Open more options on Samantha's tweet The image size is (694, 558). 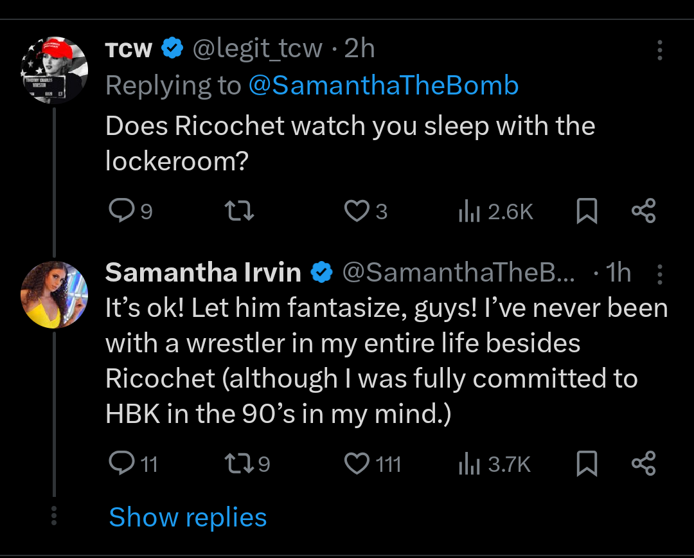point(660,274)
